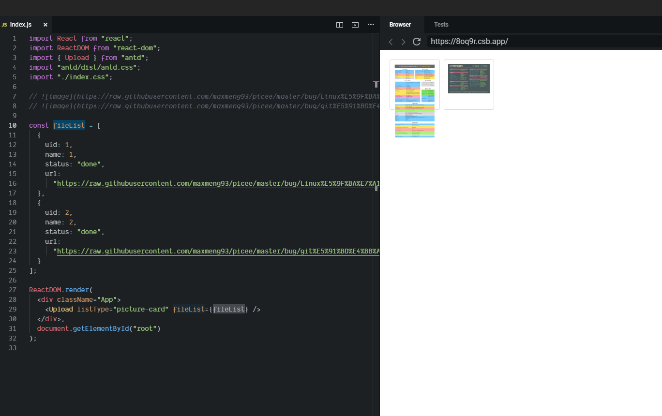662x416 pixels.
Task: Click the preview URL address field
Action: (543, 42)
